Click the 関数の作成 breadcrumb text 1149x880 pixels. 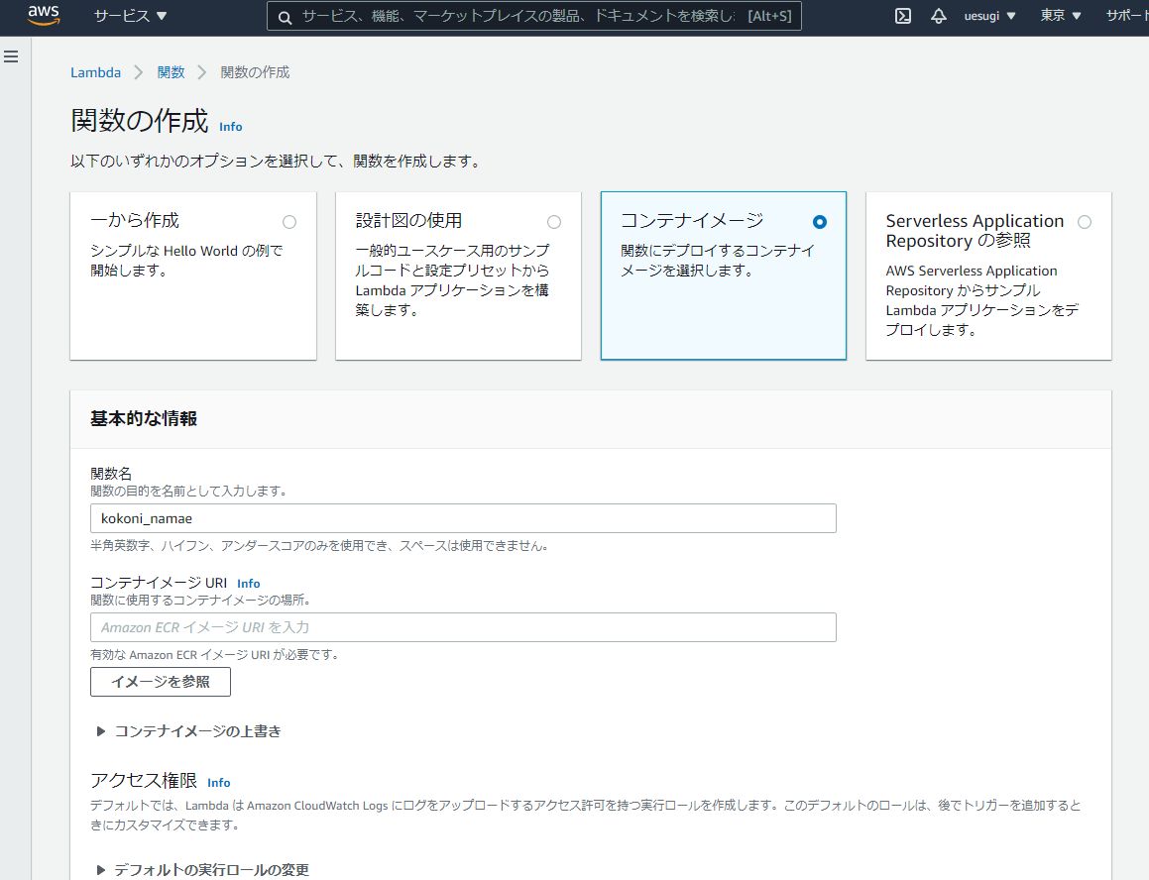tap(255, 72)
